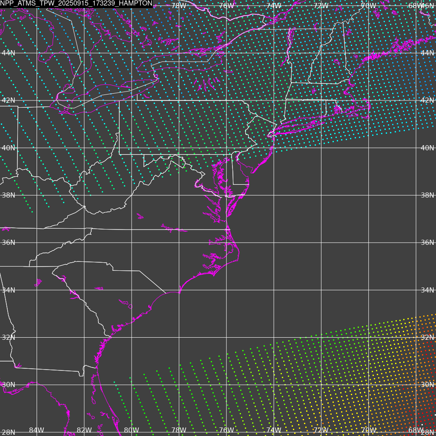The image size is (436, 436).
Task: Click the 84W label along the bottom edge
Action: (37, 430)
